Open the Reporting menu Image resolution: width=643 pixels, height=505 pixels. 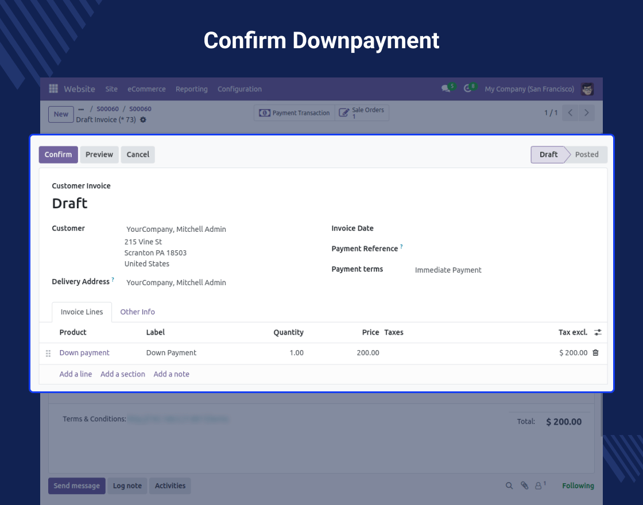(x=192, y=89)
